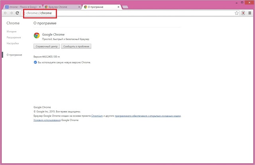This screenshot has width=255, height=165.
Task: Open 'Расширения' in the sidebar
Action: 14,38
